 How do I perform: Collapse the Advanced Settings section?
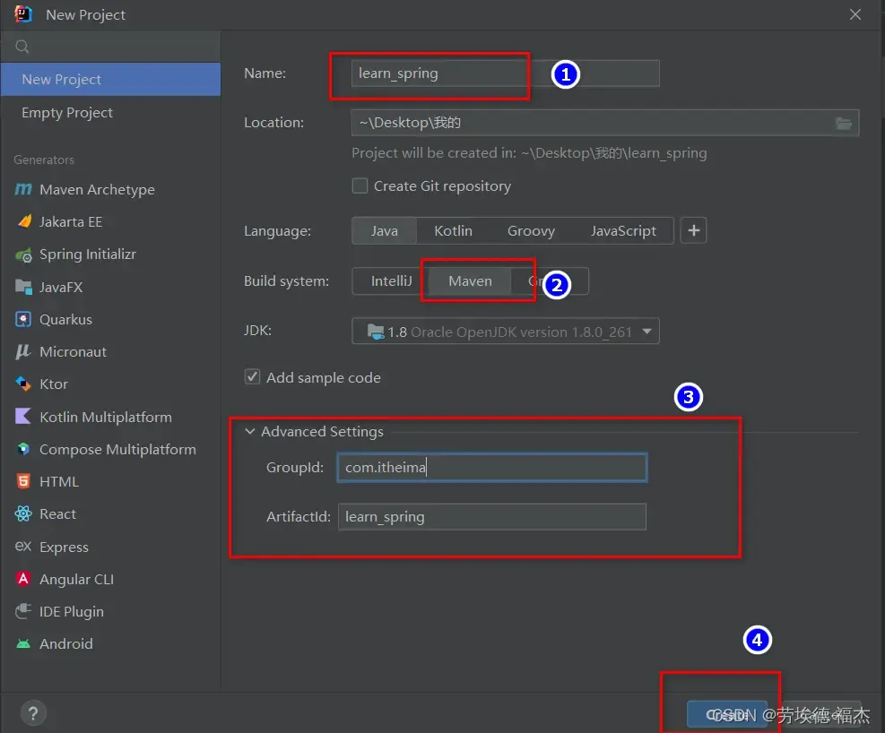tap(250, 432)
